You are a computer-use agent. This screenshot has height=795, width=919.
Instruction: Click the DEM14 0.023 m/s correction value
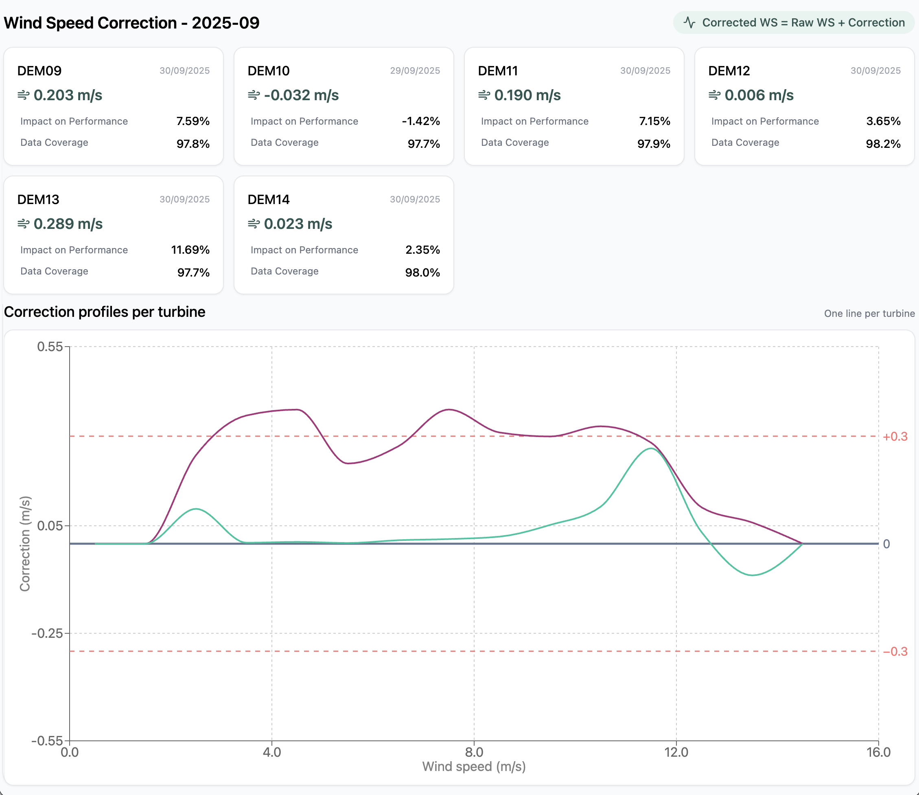(x=298, y=224)
